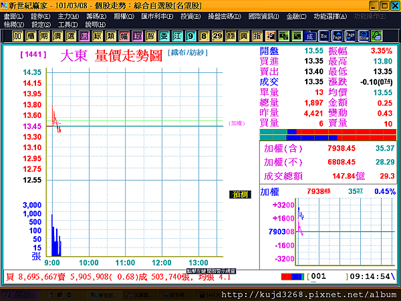
Task: Click the green key icon in toolbar
Action: pos(377,36)
